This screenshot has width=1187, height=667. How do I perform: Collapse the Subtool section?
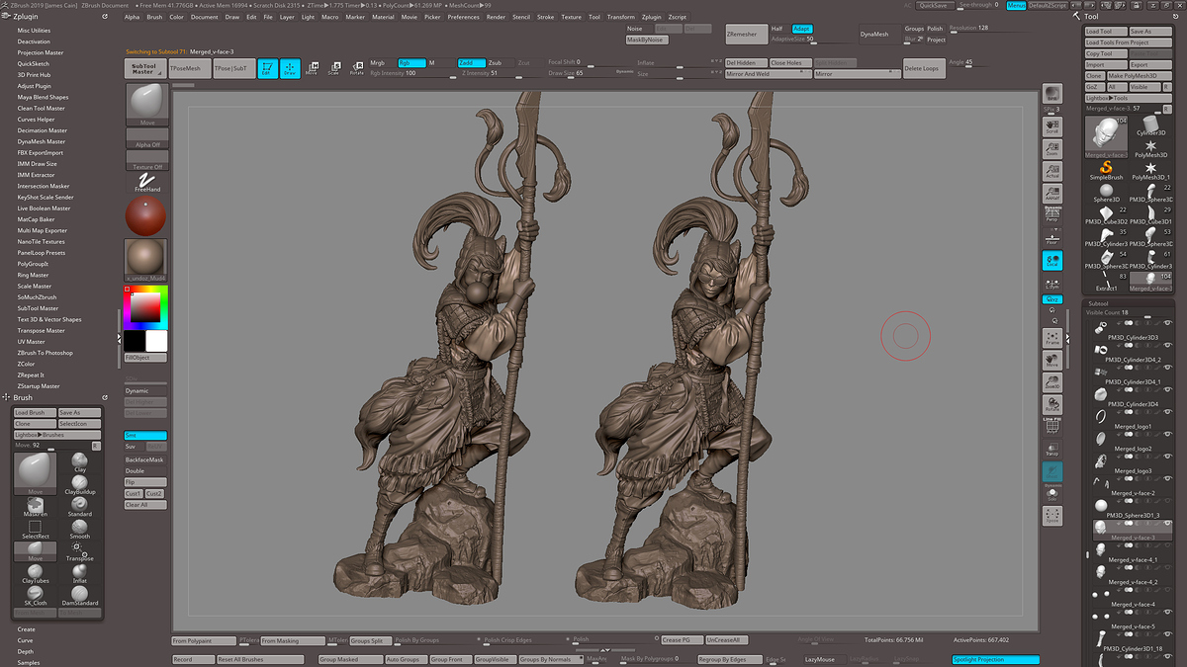[1098, 303]
